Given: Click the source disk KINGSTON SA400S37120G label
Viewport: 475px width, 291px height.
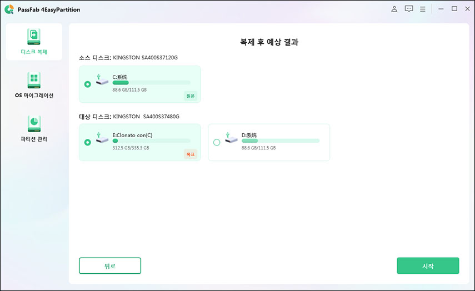Looking at the screenshot, I should [128, 58].
